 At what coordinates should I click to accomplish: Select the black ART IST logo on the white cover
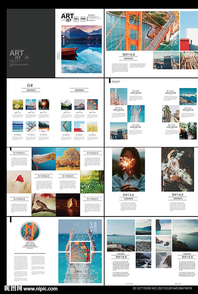tap(67, 17)
